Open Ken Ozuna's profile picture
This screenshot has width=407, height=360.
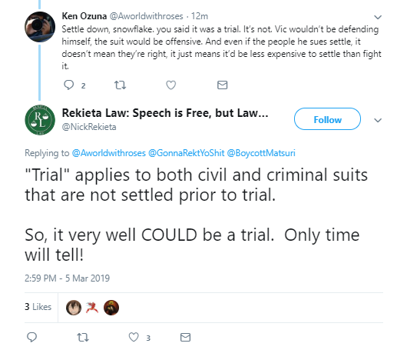pos(40,27)
